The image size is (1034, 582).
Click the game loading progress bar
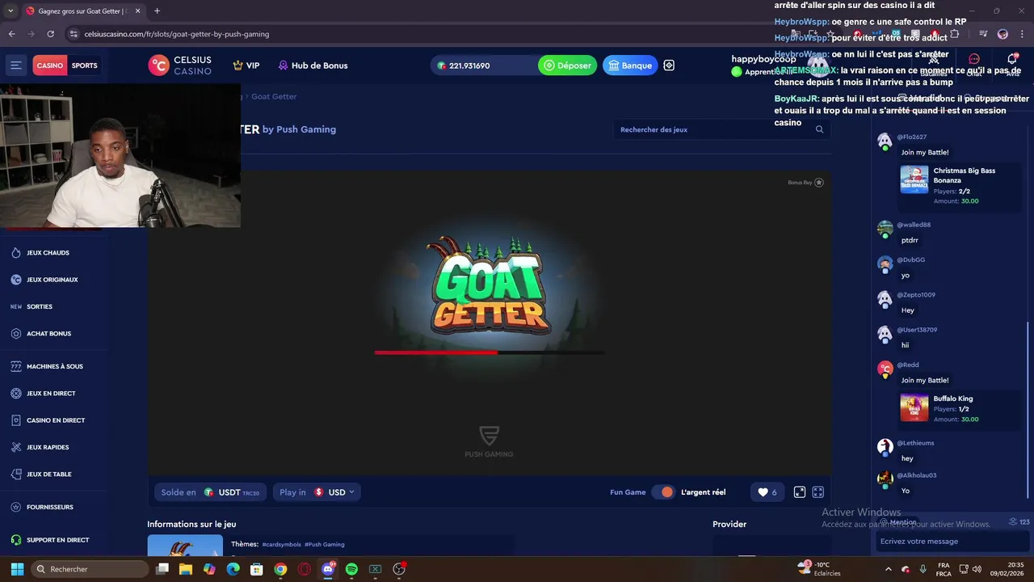(x=489, y=352)
